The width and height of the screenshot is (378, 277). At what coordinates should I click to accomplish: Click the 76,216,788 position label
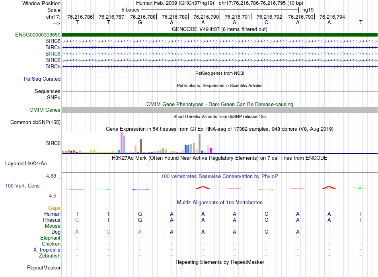(143, 17)
